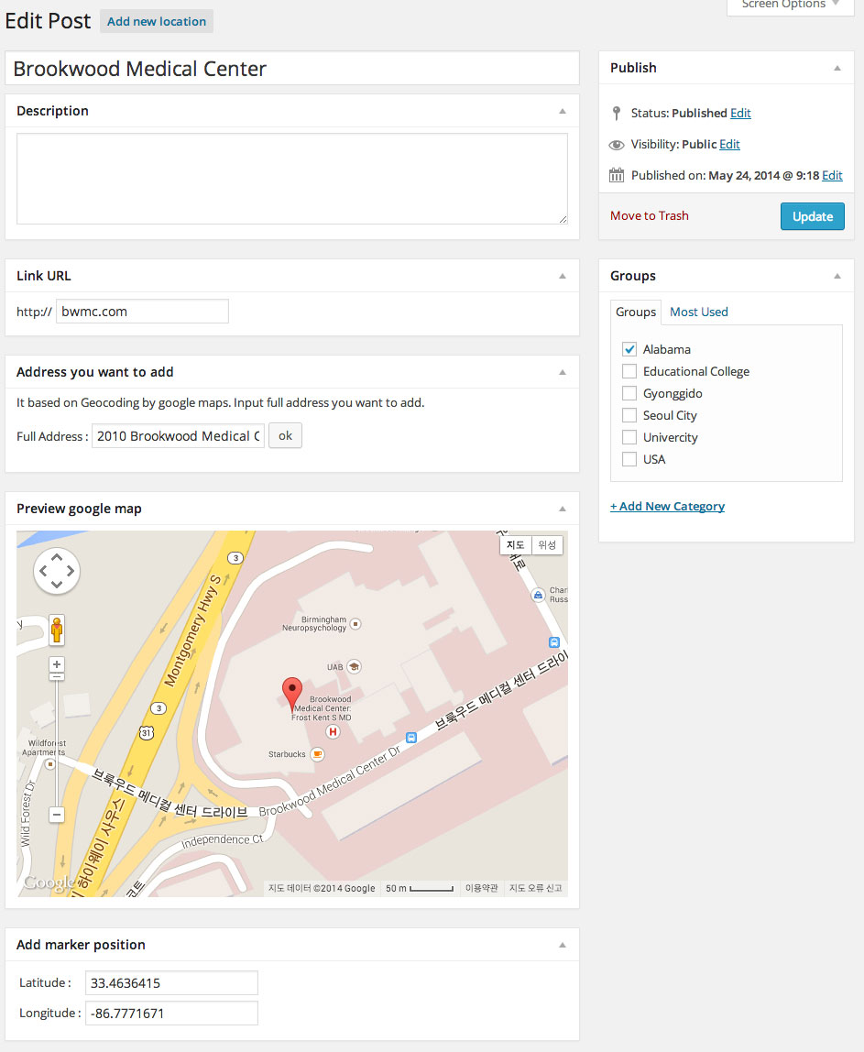Select the Groups tab

(636, 312)
